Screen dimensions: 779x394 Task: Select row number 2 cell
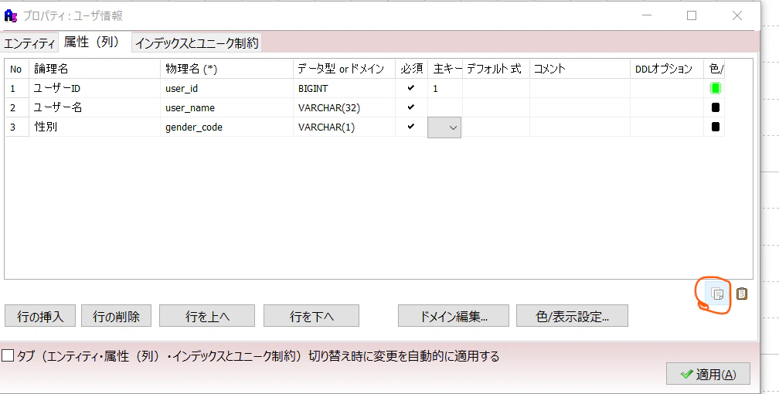17,107
